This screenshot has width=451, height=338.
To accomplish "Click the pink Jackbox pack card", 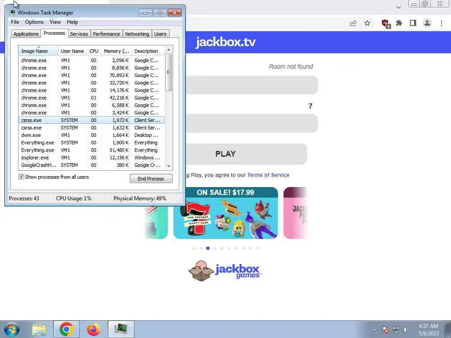I will tap(295, 213).
